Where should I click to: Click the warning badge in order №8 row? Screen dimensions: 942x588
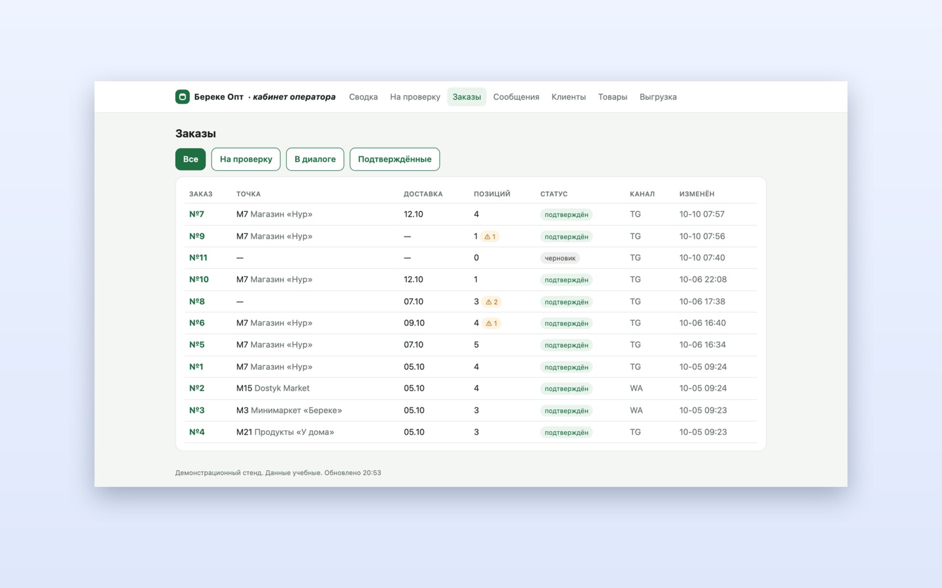(x=491, y=302)
